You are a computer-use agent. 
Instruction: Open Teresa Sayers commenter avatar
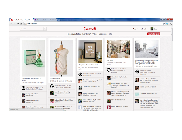coord(109,101)
